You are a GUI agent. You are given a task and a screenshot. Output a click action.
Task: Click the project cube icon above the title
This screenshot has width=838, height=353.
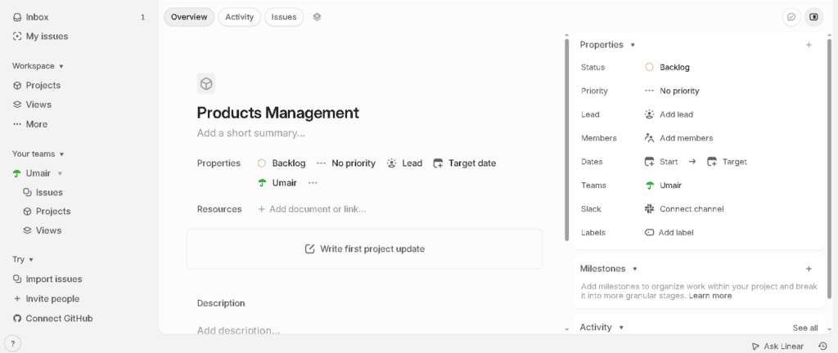click(206, 83)
